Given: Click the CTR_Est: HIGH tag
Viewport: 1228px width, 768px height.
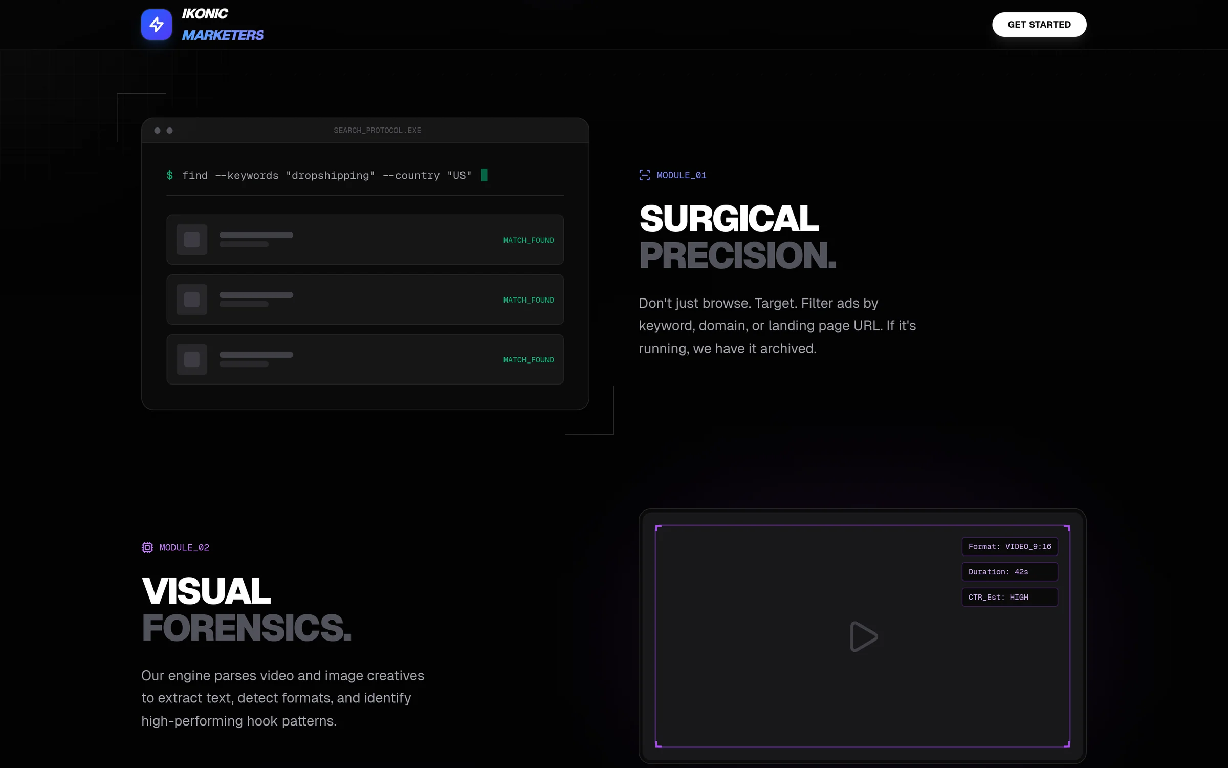Looking at the screenshot, I should 1010,598.
